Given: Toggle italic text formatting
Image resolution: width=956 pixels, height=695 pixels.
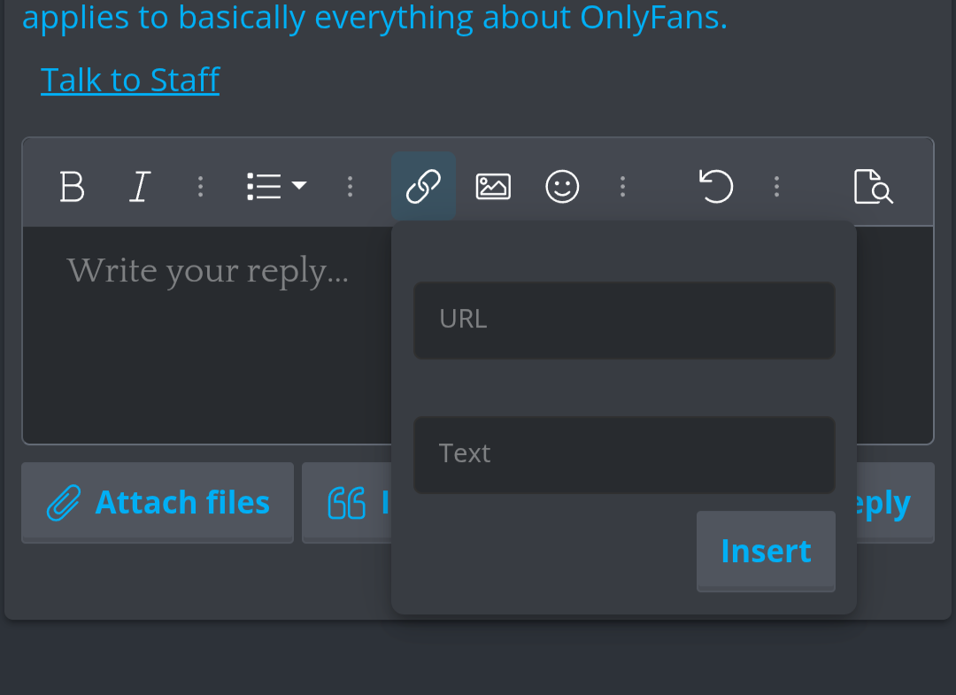Looking at the screenshot, I should [140, 186].
